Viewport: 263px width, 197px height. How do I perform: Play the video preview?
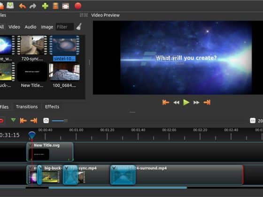click(186, 102)
